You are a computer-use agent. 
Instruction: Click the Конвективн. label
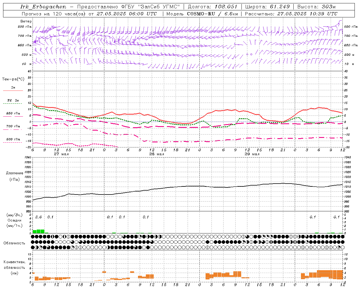point(14,262)
